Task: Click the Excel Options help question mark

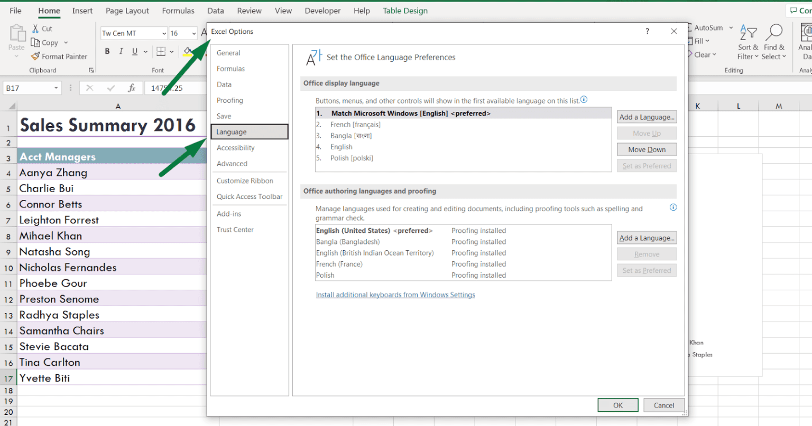Action: pyautogui.click(x=647, y=32)
